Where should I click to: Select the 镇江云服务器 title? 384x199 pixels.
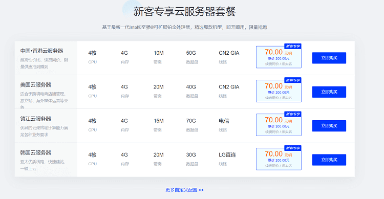point(35,119)
